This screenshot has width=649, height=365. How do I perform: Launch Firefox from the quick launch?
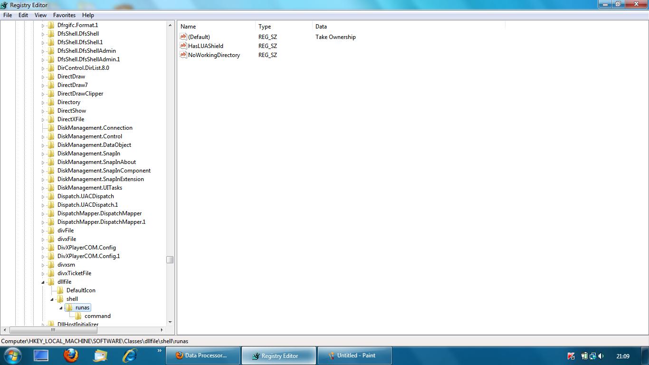click(x=71, y=355)
